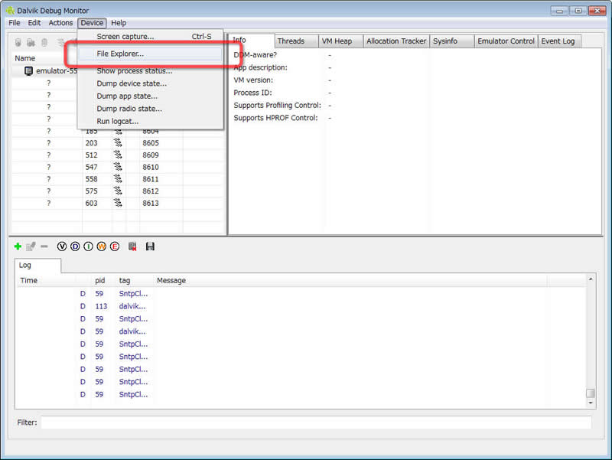
Task: Show the Sysinfo tab
Action: pos(451,41)
